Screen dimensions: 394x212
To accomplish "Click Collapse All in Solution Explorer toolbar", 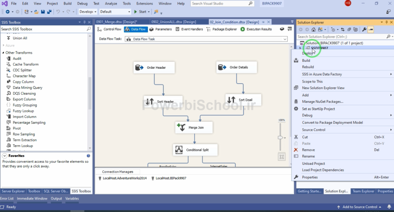I will [349, 30].
